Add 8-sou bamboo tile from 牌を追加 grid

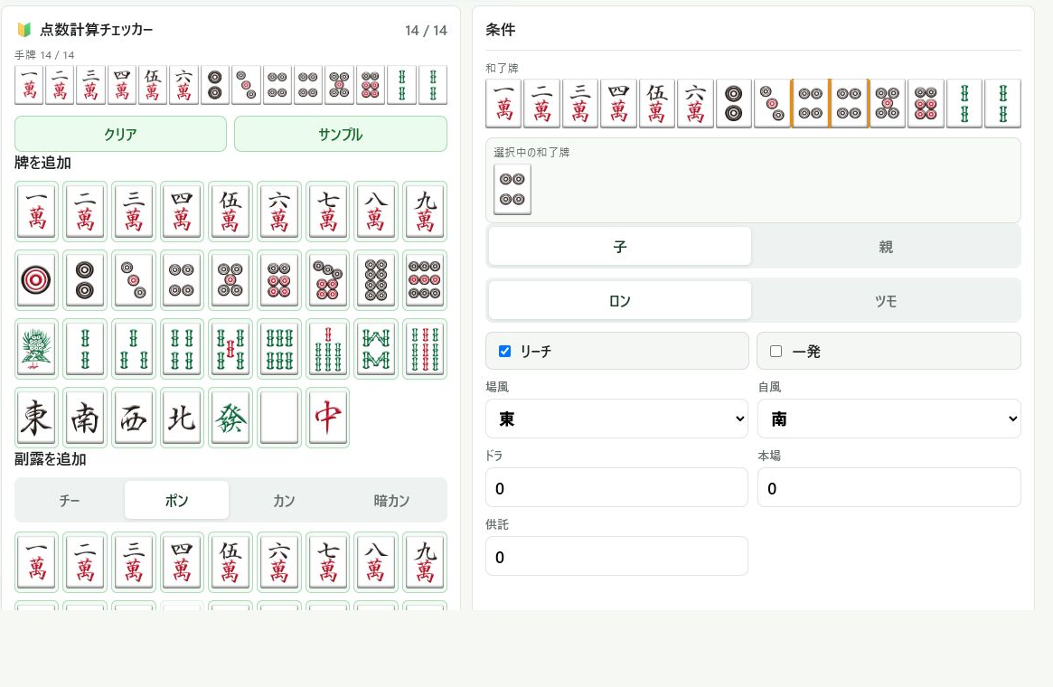(376, 349)
